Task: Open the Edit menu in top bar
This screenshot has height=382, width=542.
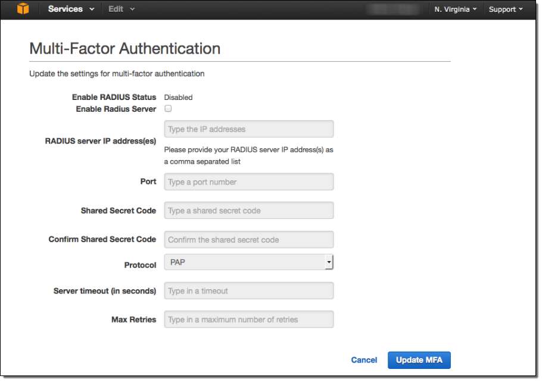Action: click(x=121, y=10)
